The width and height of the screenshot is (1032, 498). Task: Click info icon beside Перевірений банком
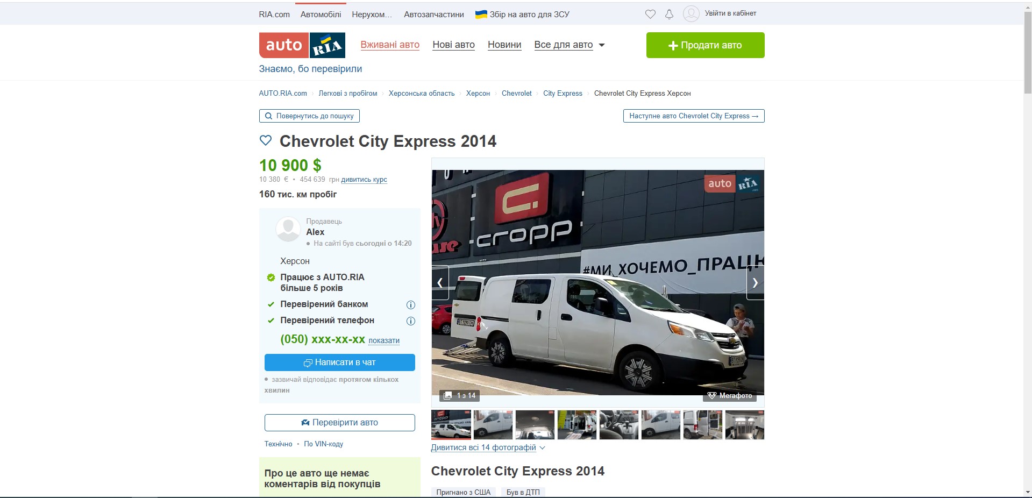click(411, 305)
